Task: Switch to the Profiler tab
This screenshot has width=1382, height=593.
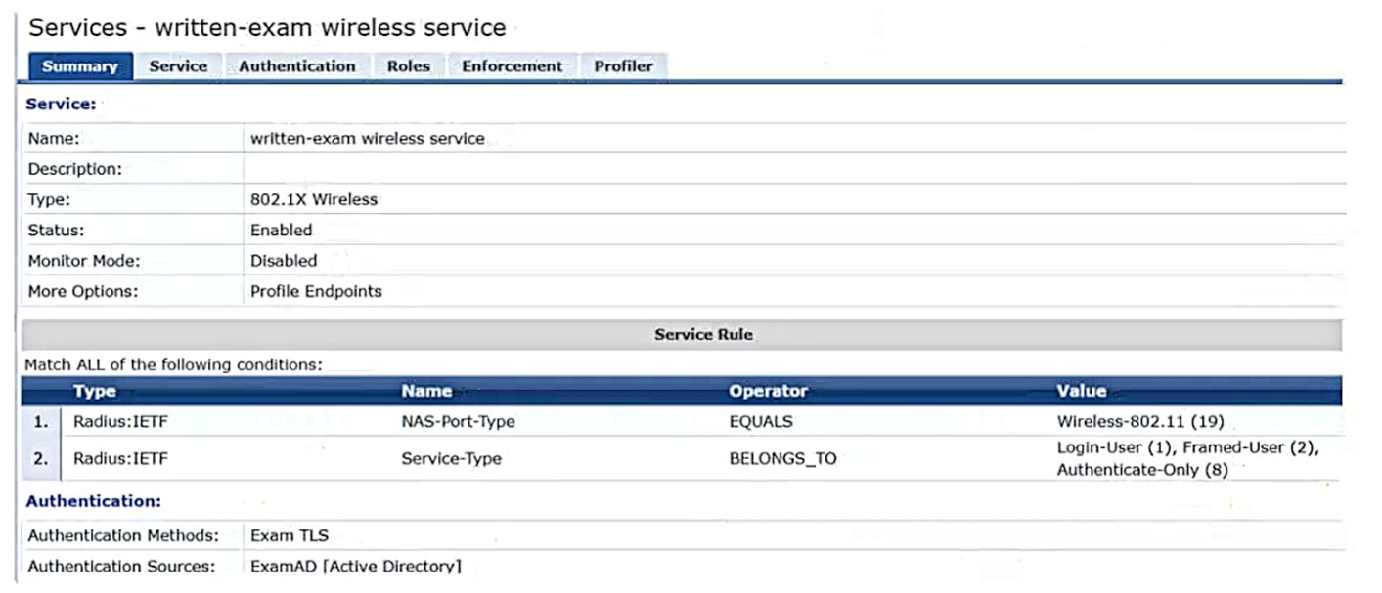Action: click(x=623, y=66)
